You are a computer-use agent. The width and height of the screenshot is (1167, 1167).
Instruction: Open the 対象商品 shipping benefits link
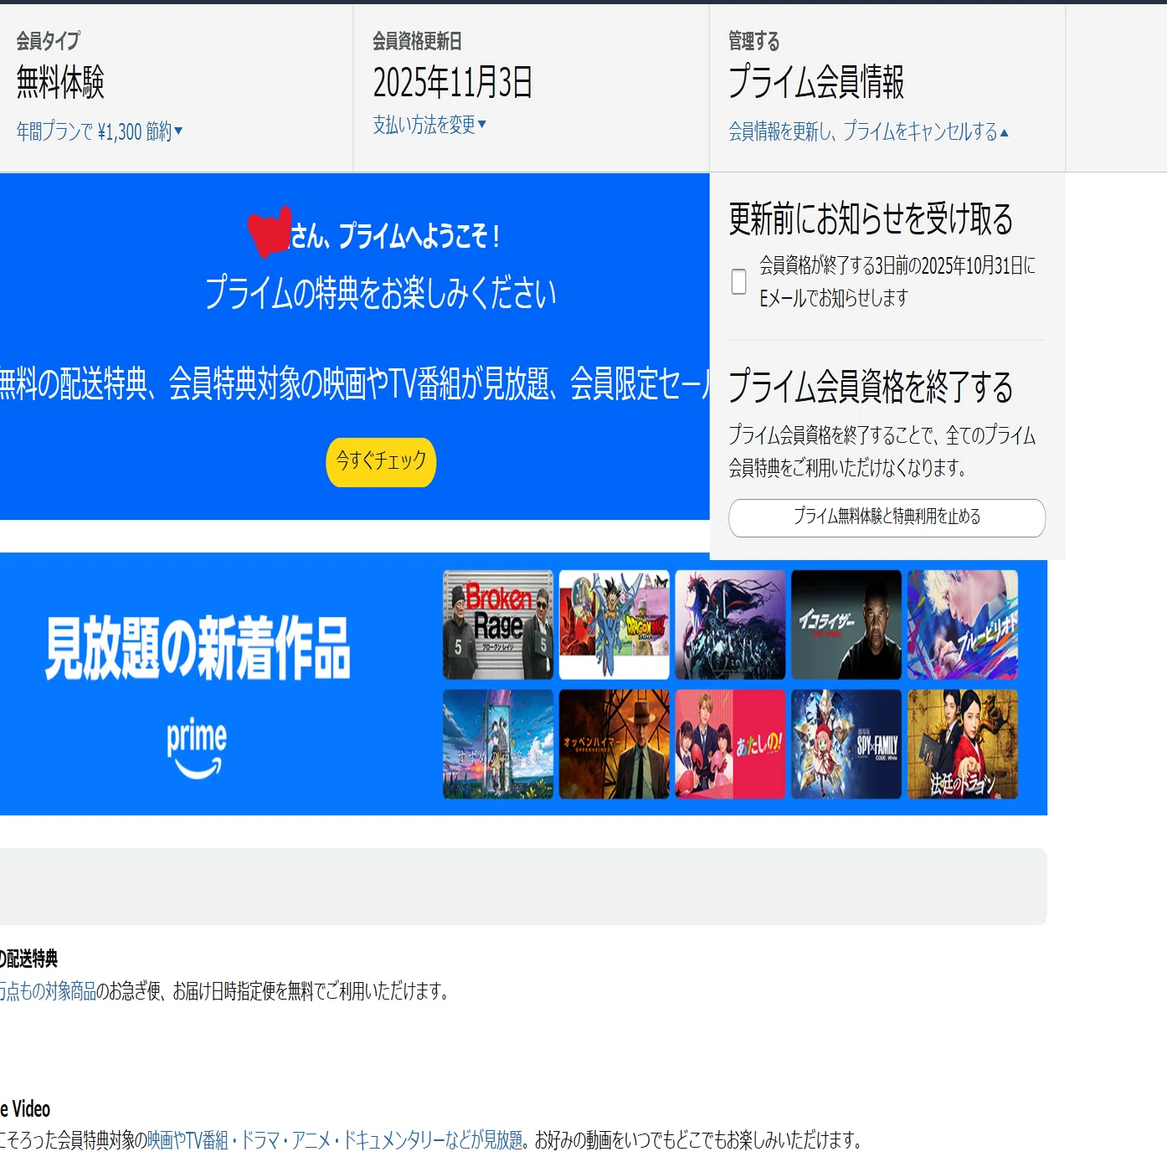[x=48, y=991]
